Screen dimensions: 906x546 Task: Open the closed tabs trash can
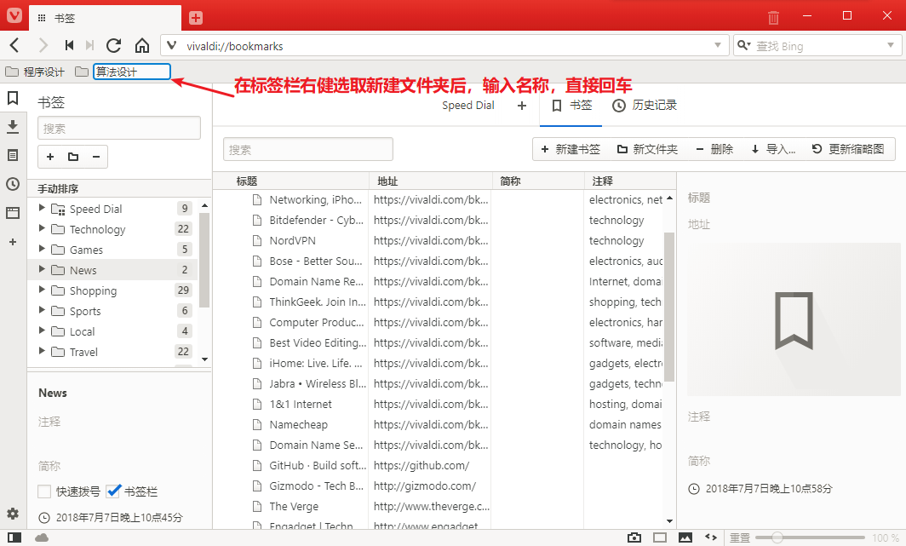(x=773, y=17)
